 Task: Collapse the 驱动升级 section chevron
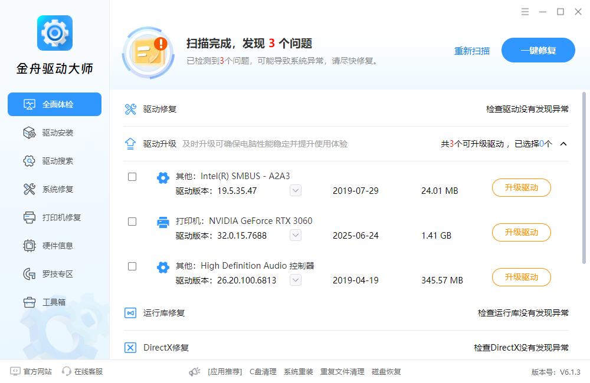pos(563,144)
